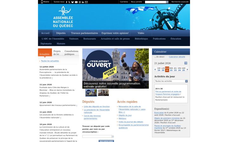Click into the top search field
The height and width of the screenshot is (142, 228).
[155, 2]
